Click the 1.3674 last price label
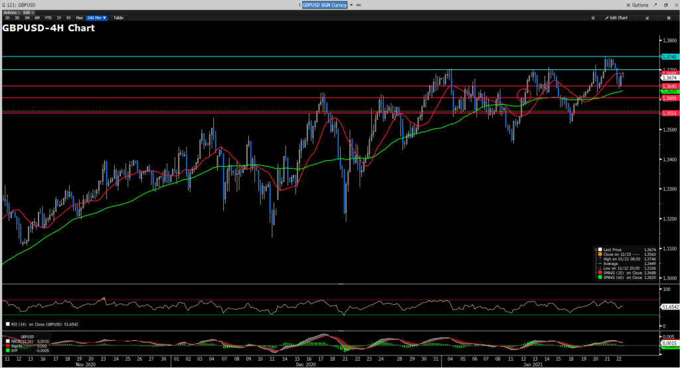The width and height of the screenshot is (680, 368). 669,78
